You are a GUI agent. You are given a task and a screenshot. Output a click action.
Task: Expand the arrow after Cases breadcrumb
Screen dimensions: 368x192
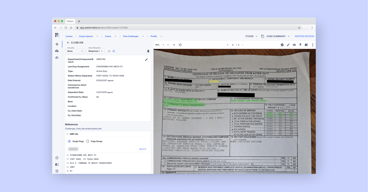pos(115,36)
